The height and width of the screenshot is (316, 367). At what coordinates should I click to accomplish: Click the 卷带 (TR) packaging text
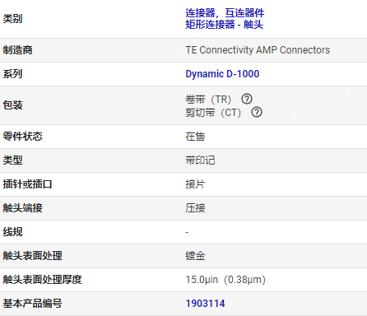[x=208, y=100]
